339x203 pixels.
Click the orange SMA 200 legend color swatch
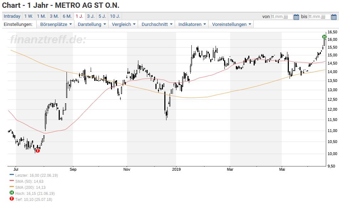click(12, 187)
